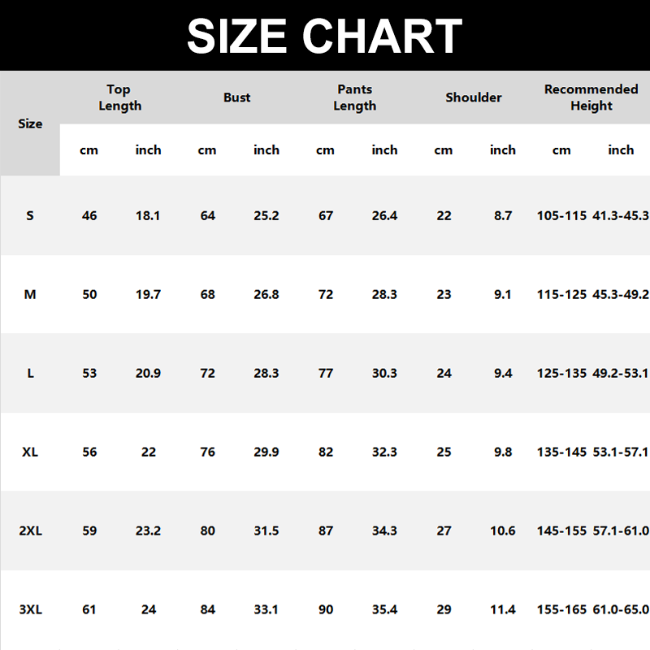
Task: Click the 35.4 inch pants length value
Action: click(384, 609)
